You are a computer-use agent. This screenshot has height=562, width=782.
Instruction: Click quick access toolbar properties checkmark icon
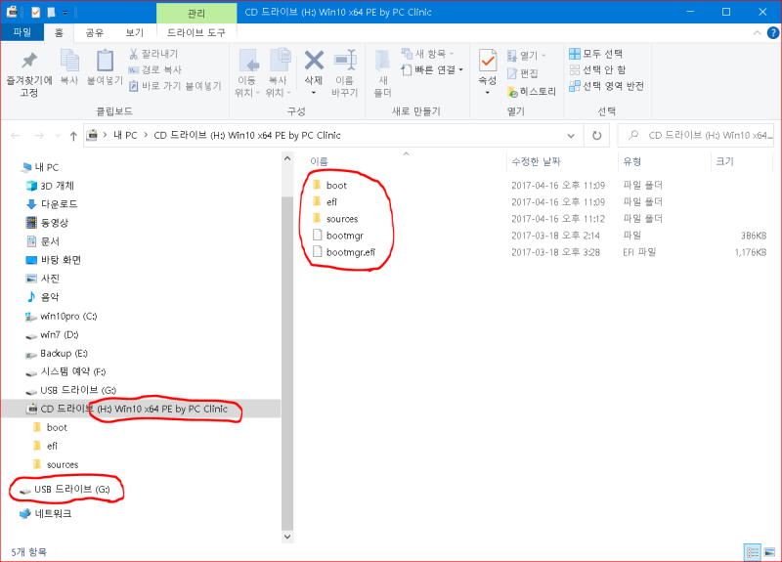[x=35, y=12]
